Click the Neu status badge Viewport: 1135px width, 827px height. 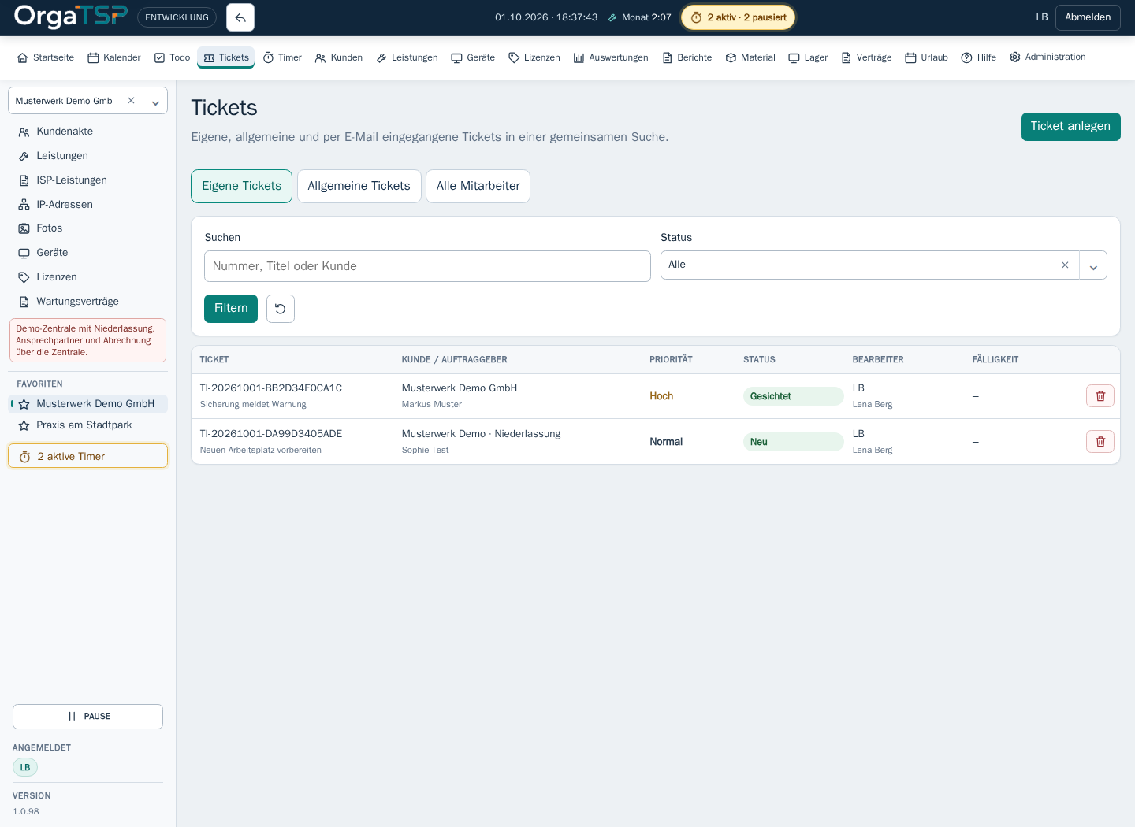tap(793, 442)
